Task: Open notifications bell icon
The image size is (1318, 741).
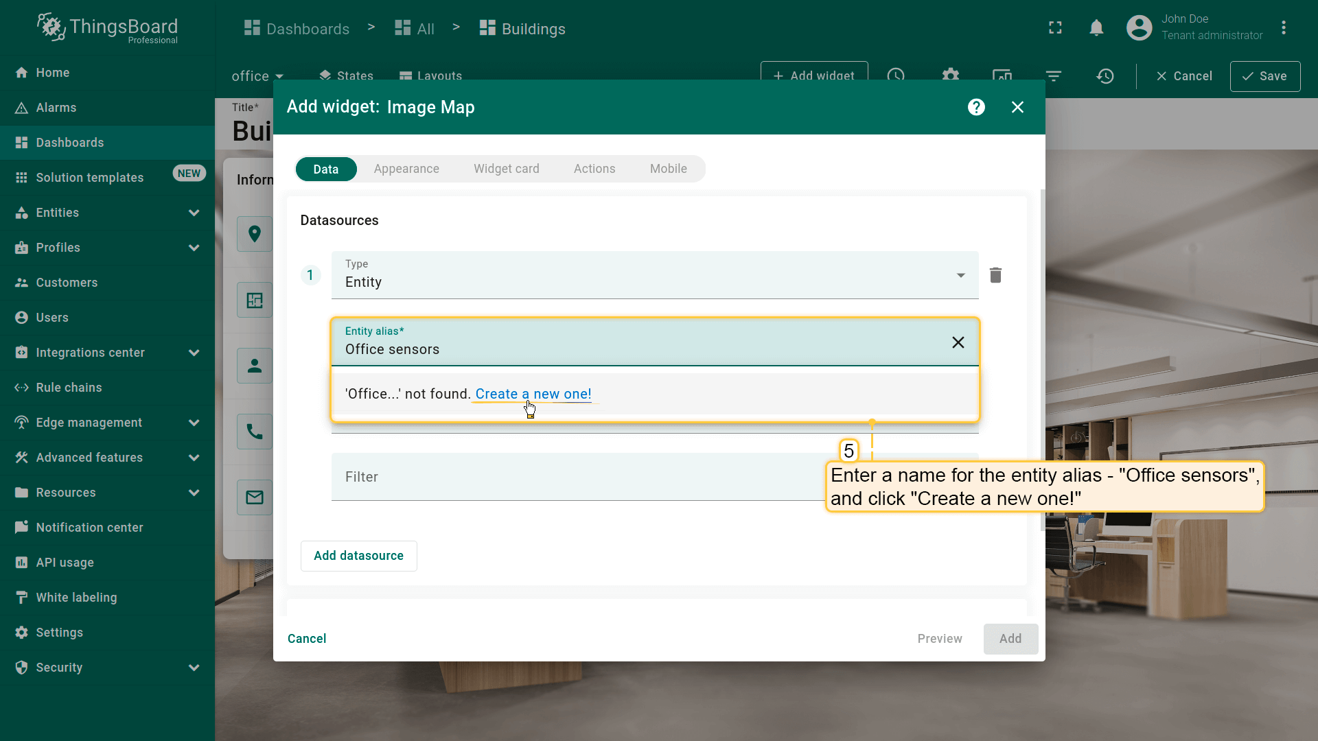Action: (1096, 28)
